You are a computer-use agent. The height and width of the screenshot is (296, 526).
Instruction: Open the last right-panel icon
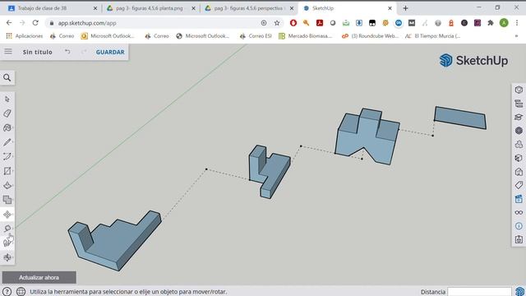click(519, 239)
